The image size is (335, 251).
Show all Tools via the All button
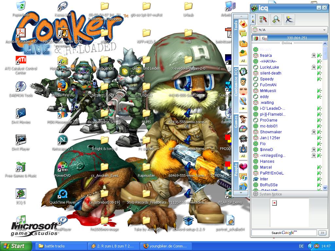(243, 61)
